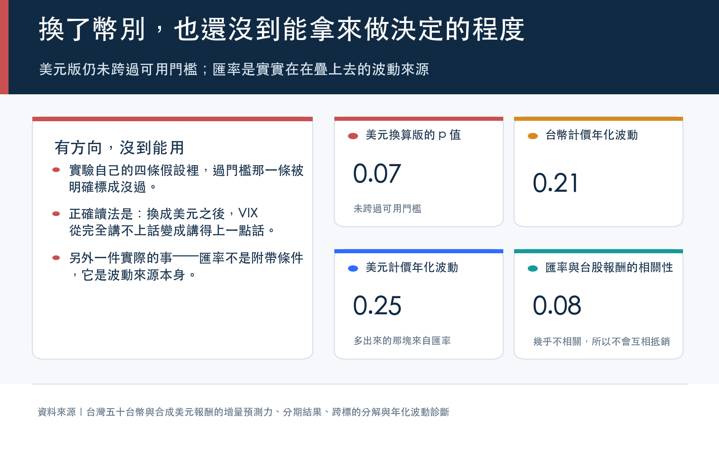Viewport: 719px width, 449px height.
Task: Click the red bullet dot beside 另外一件實際的事
Action: [x=56, y=258]
